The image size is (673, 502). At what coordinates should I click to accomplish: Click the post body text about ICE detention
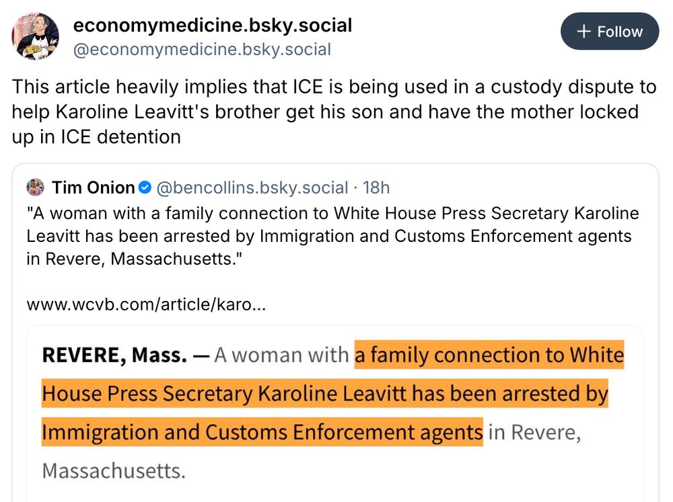click(x=330, y=111)
